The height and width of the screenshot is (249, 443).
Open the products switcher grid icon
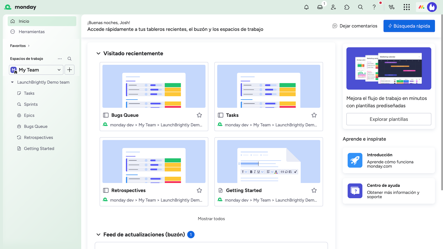click(407, 7)
